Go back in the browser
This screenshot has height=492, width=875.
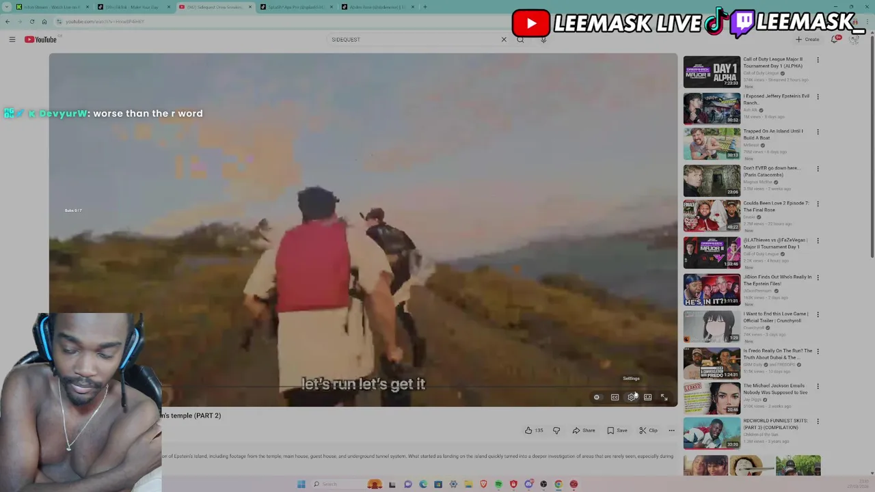[8, 21]
